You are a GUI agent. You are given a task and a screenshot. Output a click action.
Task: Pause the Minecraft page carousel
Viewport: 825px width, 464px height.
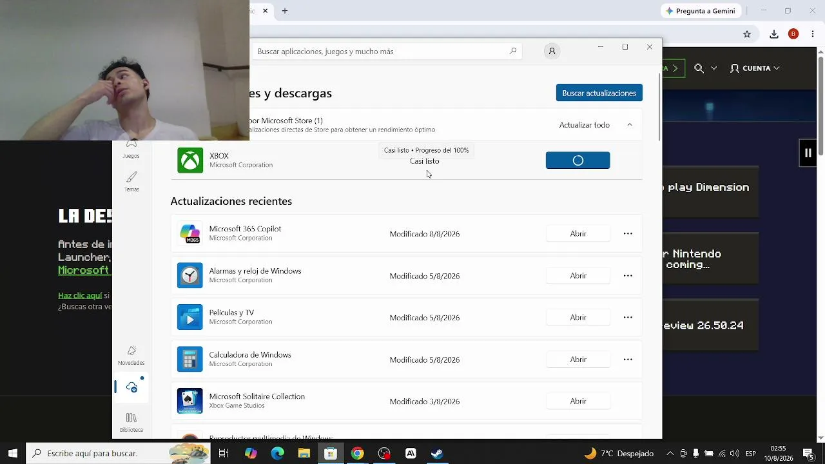[x=808, y=153]
